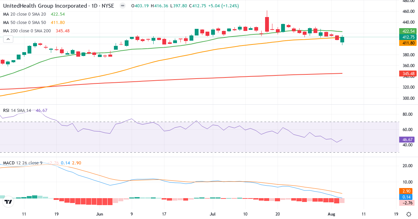Click the 80.00 label on the RSI scale
Image resolution: width=418 pixels, height=219 pixels.
pos(408,114)
